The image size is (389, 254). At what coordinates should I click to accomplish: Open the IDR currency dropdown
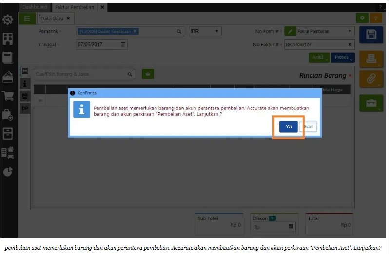pyautogui.click(x=205, y=31)
